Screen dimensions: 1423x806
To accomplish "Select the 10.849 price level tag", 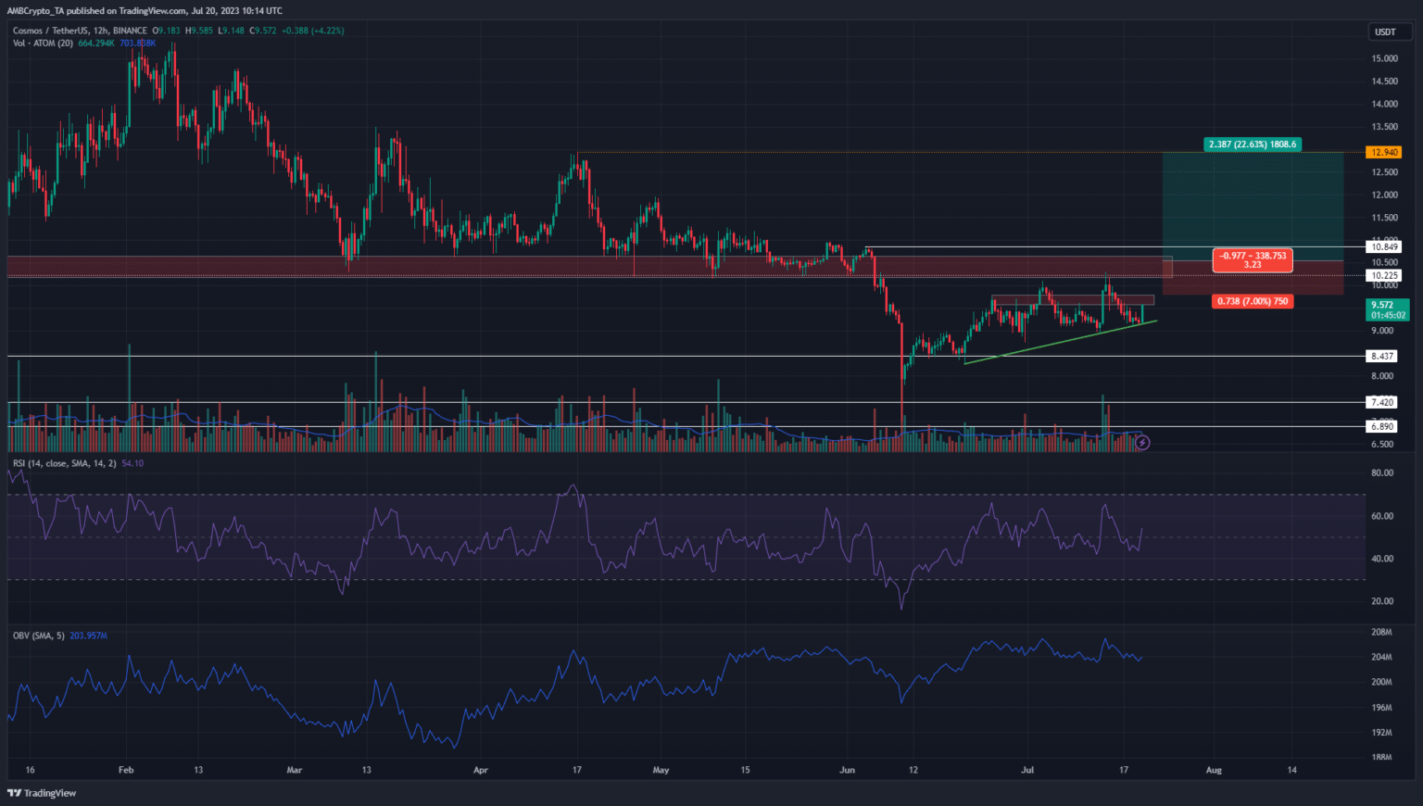I will (x=1384, y=246).
